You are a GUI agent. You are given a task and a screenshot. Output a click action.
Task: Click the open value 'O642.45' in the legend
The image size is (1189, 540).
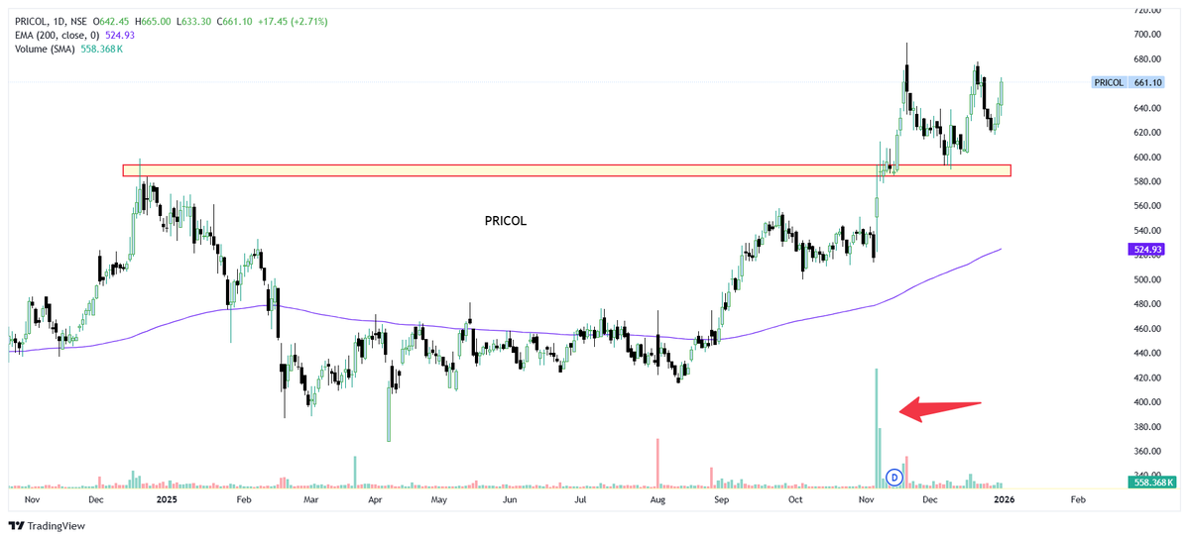(111, 21)
